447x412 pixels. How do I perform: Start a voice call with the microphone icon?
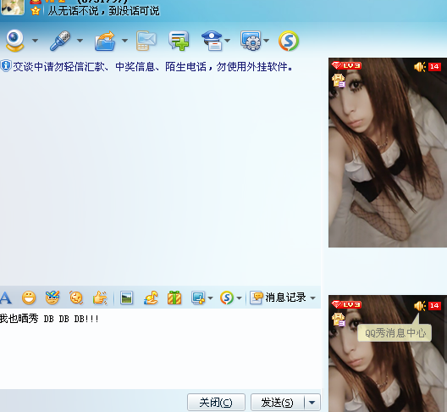click(x=60, y=41)
